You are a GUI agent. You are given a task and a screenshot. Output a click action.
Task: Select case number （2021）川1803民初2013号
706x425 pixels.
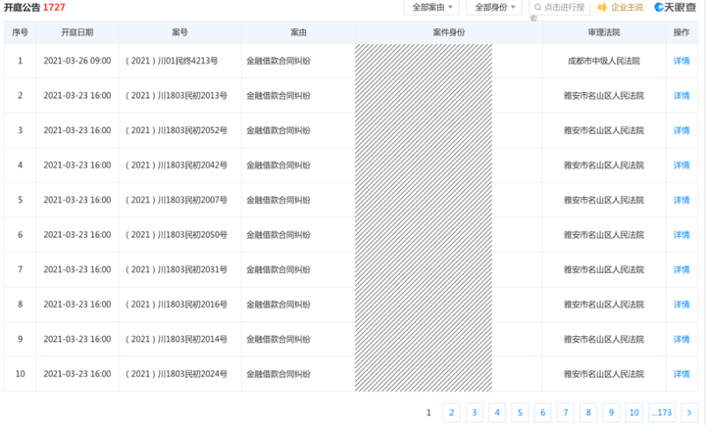(x=176, y=95)
